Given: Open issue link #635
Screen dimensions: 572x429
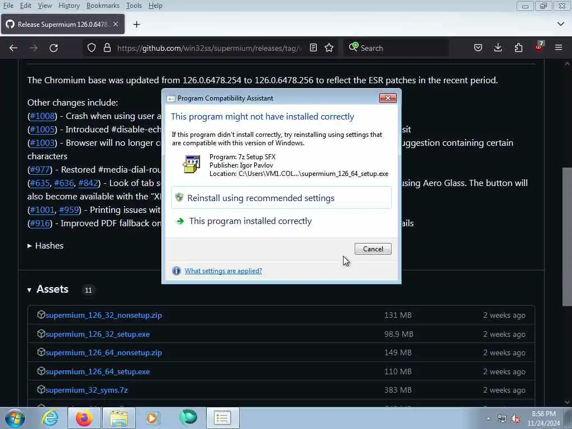Looking at the screenshot, I should (40, 183).
